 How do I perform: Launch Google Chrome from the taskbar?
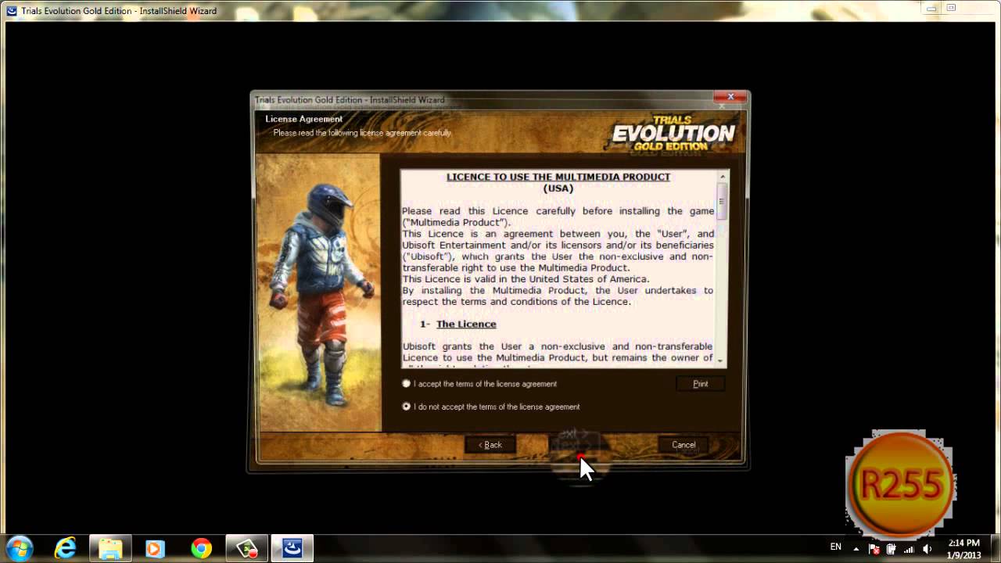201,548
